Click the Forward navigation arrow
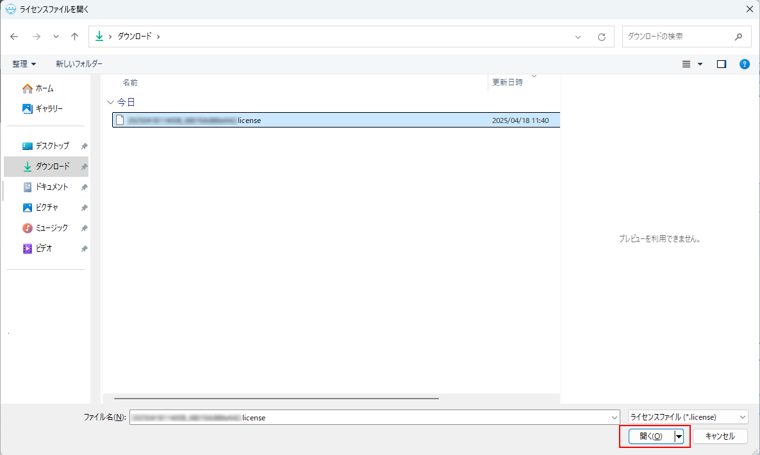The width and height of the screenshot is (760, 455). click(36, 37)
